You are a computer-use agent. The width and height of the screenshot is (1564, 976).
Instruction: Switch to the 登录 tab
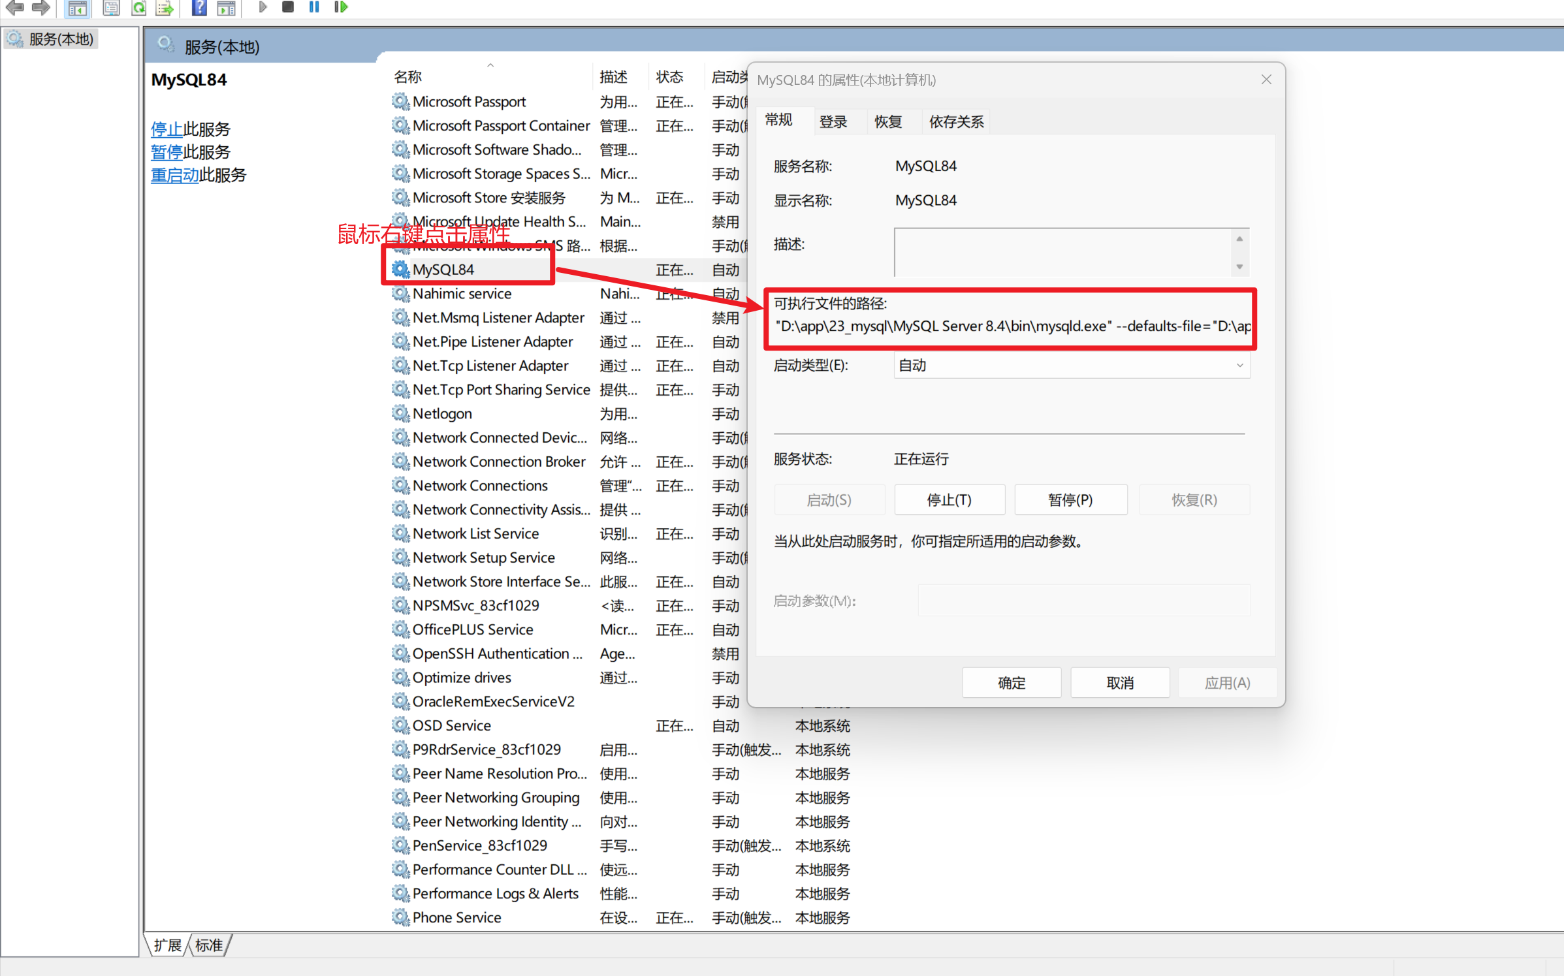pos(833,121)
